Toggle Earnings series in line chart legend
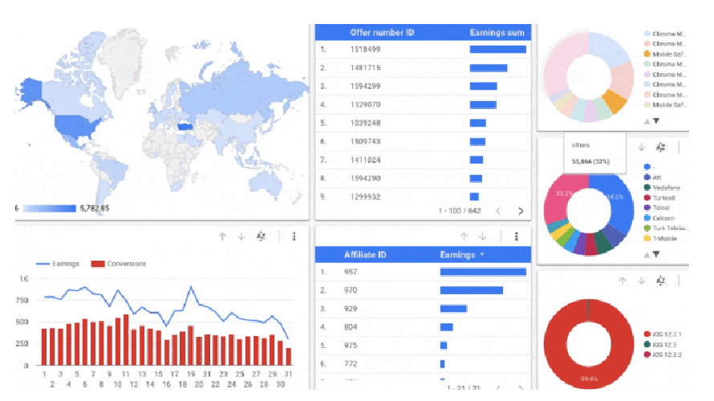 tap(58, 264)
